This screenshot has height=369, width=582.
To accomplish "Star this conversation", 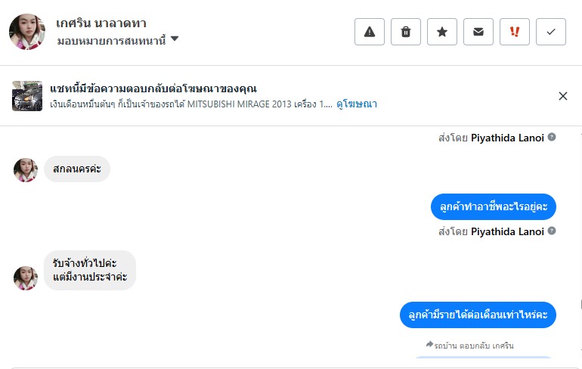I will 442,32.
